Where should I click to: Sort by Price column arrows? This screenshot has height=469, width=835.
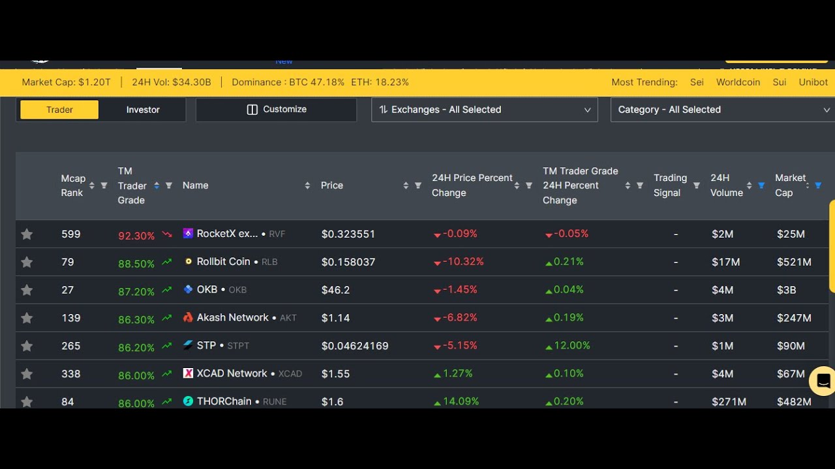[x=406, y=186]
